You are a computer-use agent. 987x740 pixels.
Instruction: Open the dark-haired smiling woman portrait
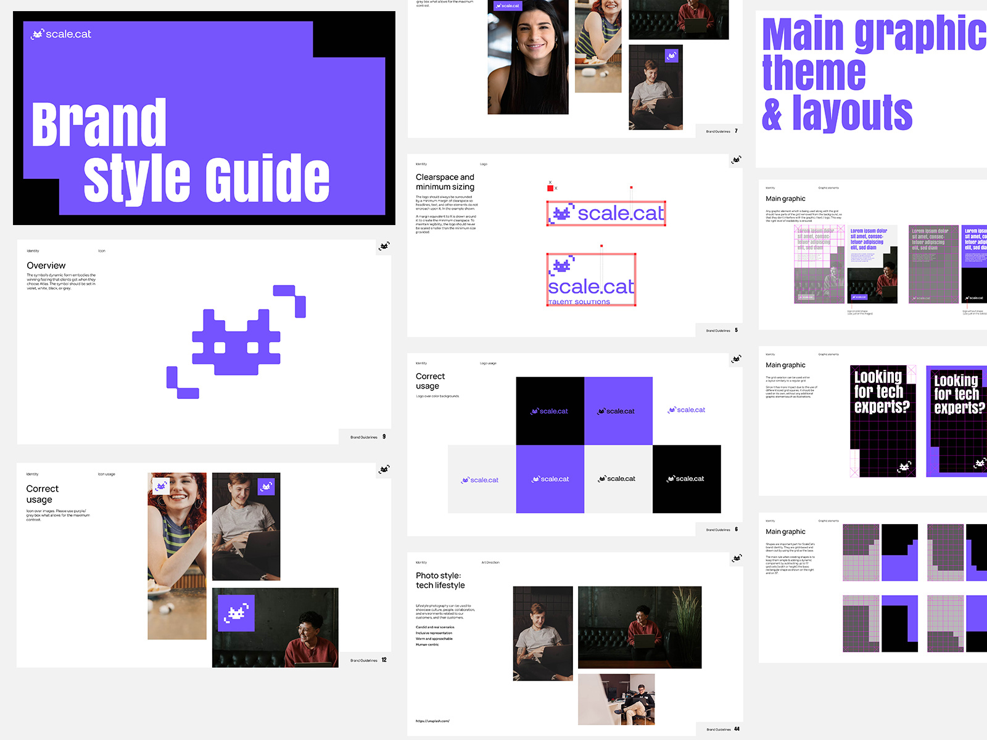tap(528, 57)
